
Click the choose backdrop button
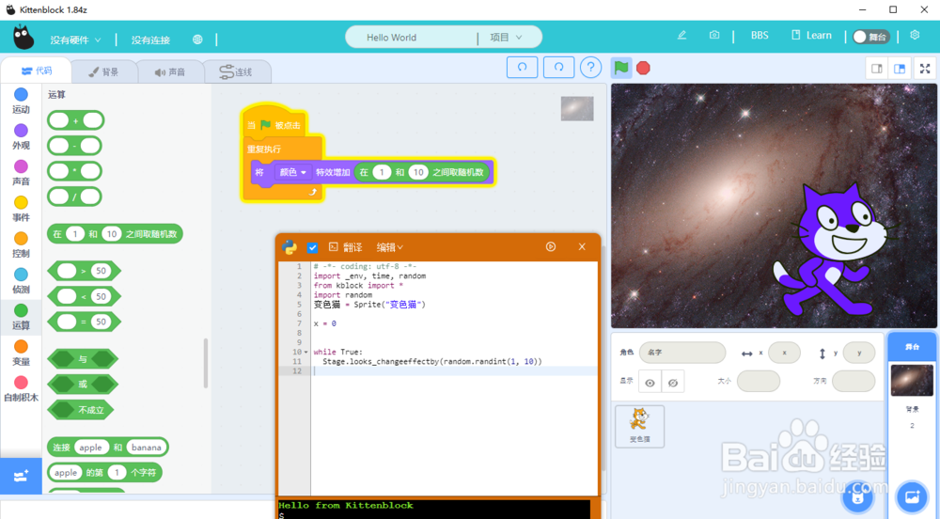coord(912,496)
